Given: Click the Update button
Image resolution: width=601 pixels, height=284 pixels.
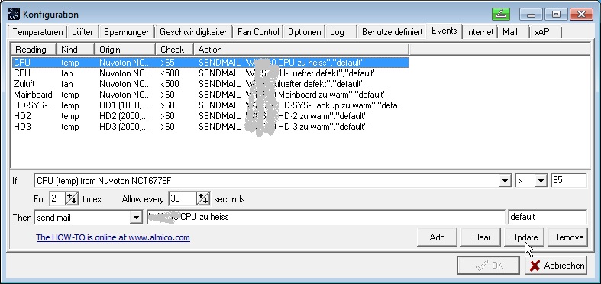Looking at the screenshot, I should point(525,237).
